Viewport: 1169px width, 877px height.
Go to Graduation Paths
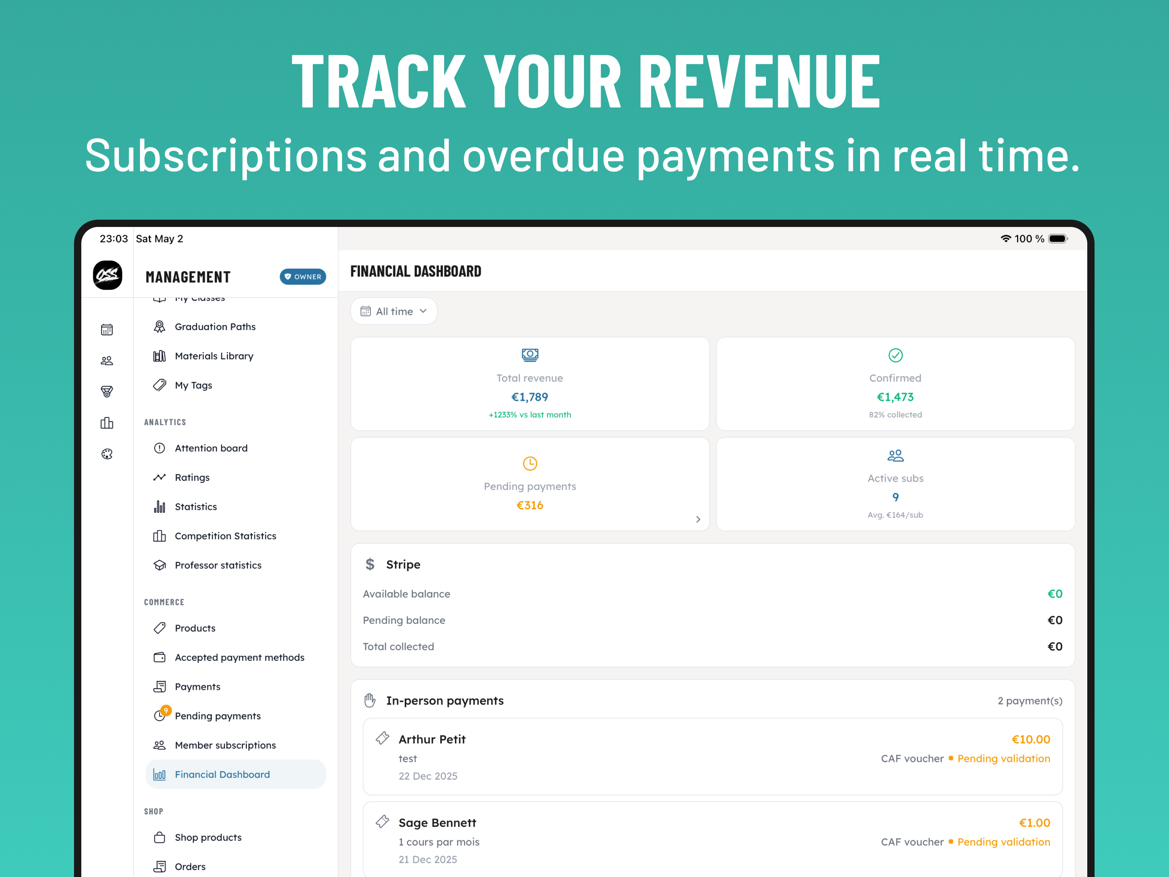point(236,326)
